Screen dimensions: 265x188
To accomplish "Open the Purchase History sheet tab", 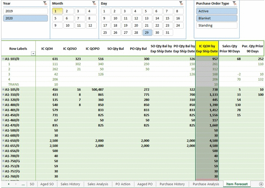I will [x=172, y=184].
